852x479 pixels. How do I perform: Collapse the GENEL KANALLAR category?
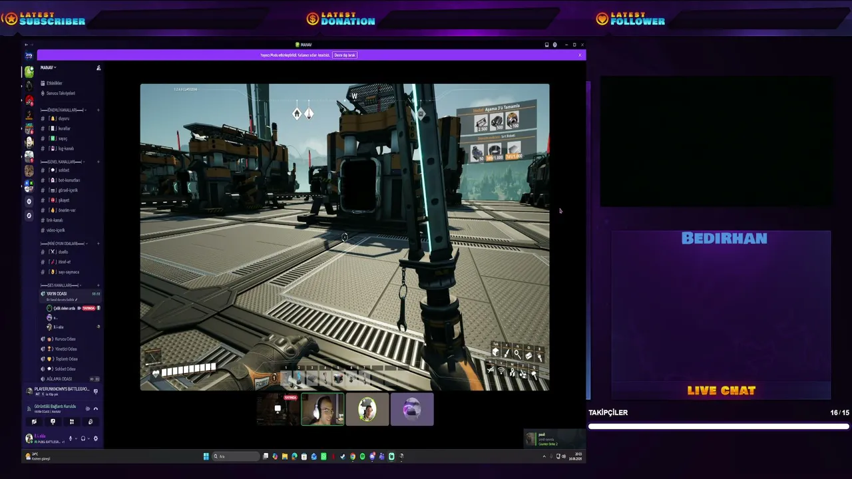61,162
